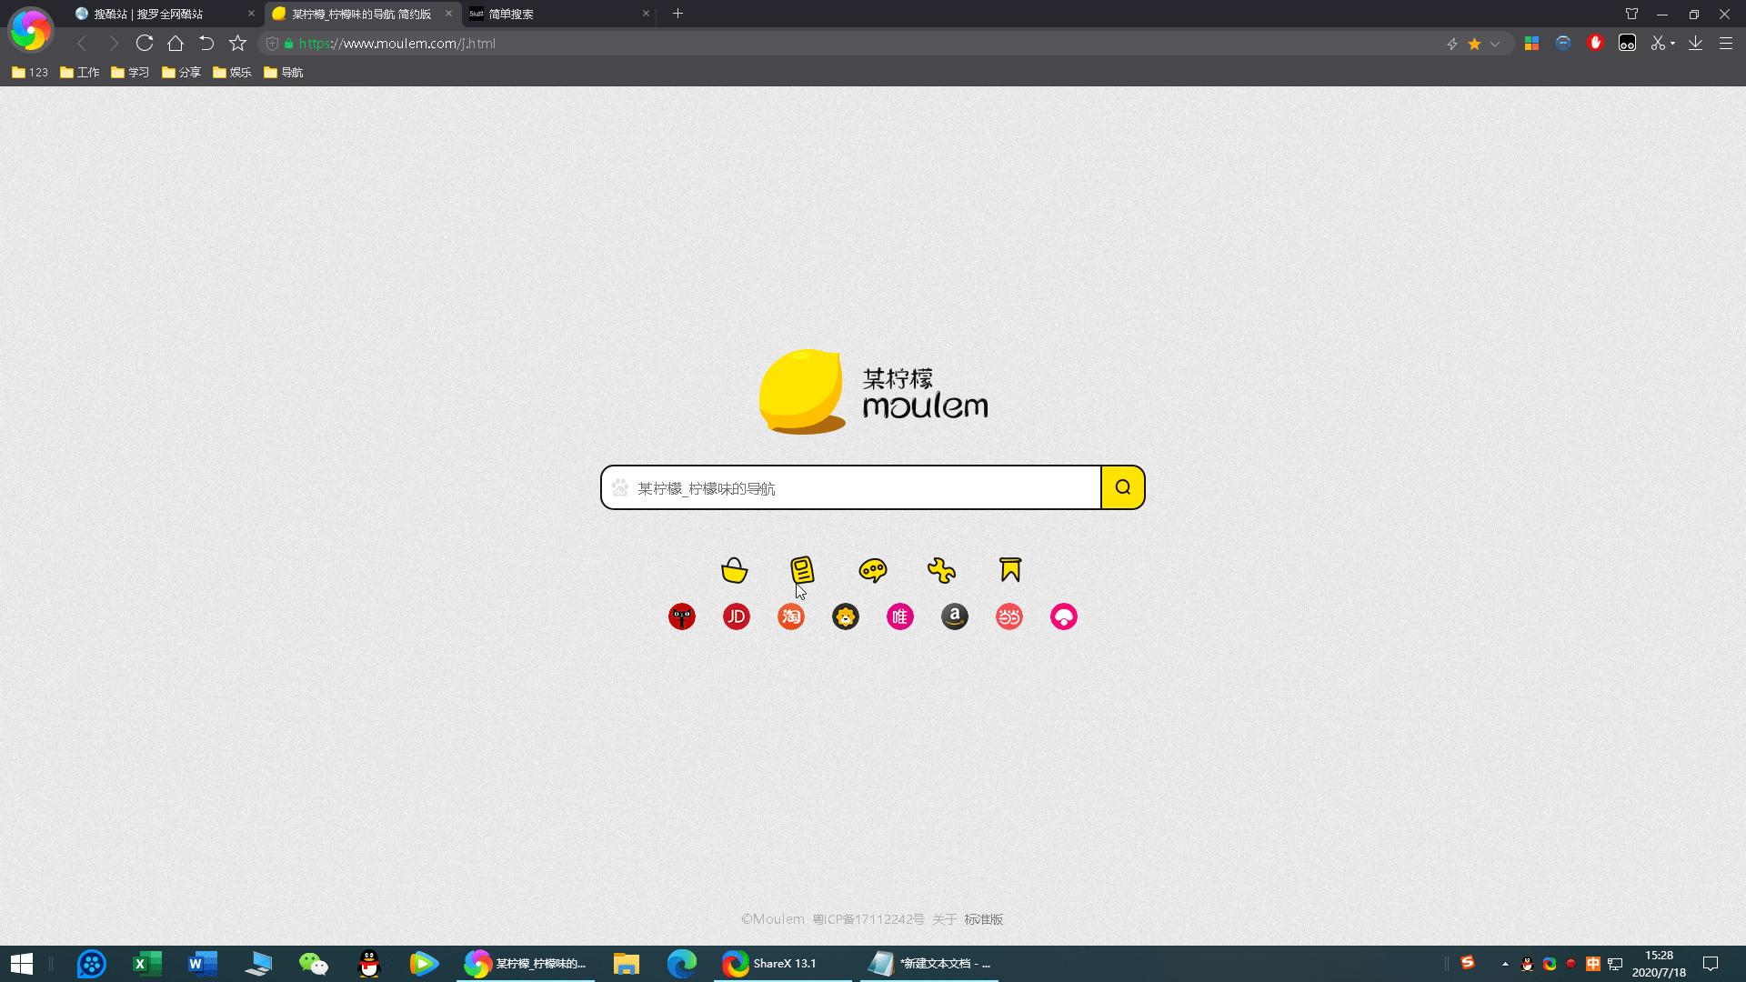The height and width of the screenshot is (982, 1746).
Task: Open the Taobao round icon
Action: tap(790, 616)
